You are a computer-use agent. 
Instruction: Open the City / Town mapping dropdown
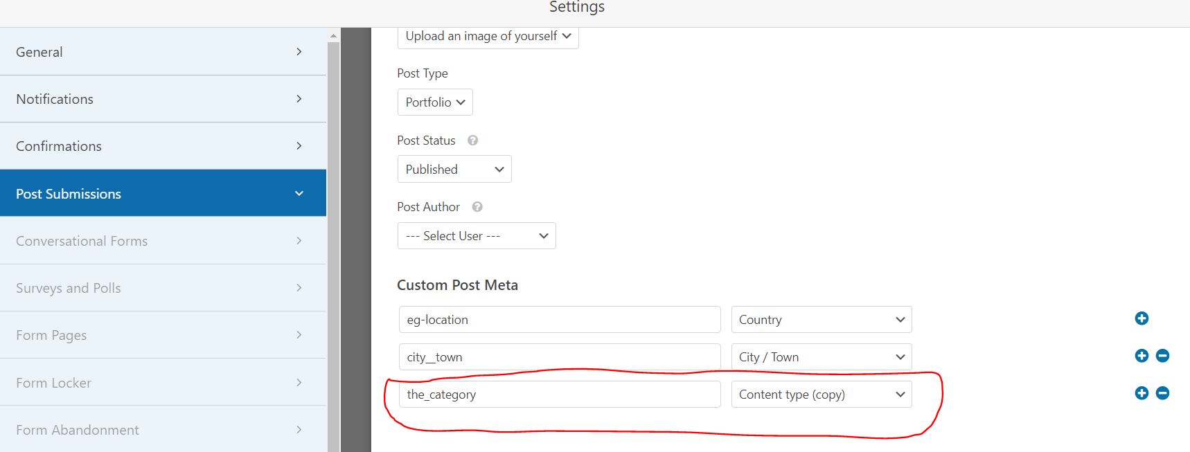[x=822, y=357]
